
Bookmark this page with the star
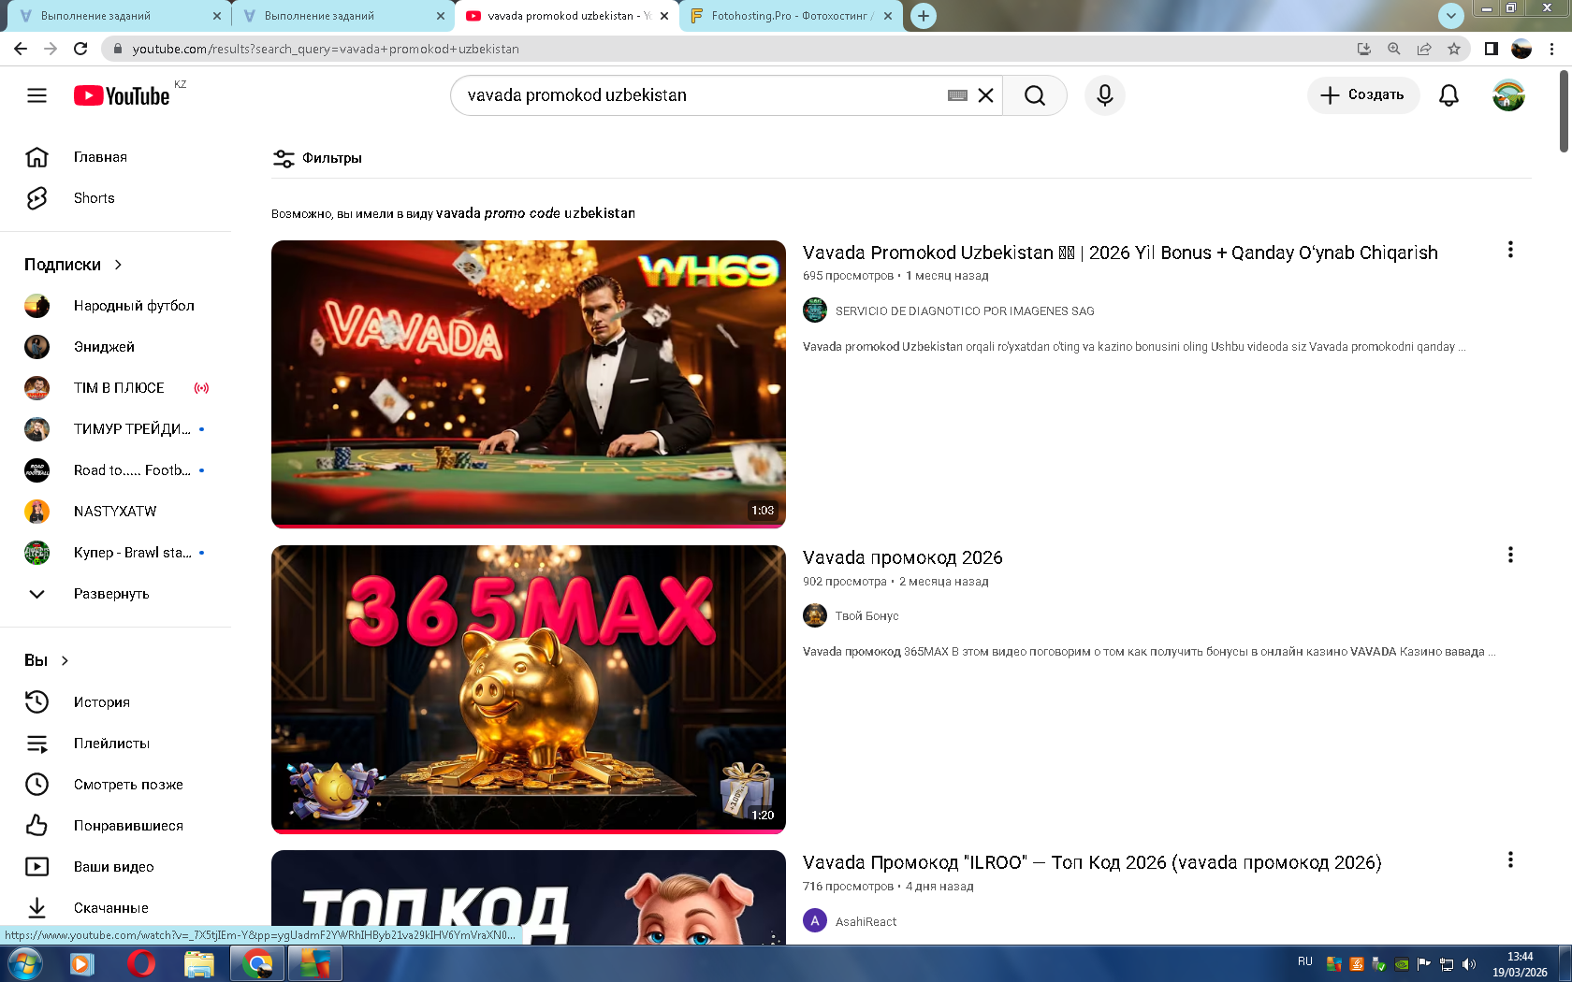pos(1454,49)
